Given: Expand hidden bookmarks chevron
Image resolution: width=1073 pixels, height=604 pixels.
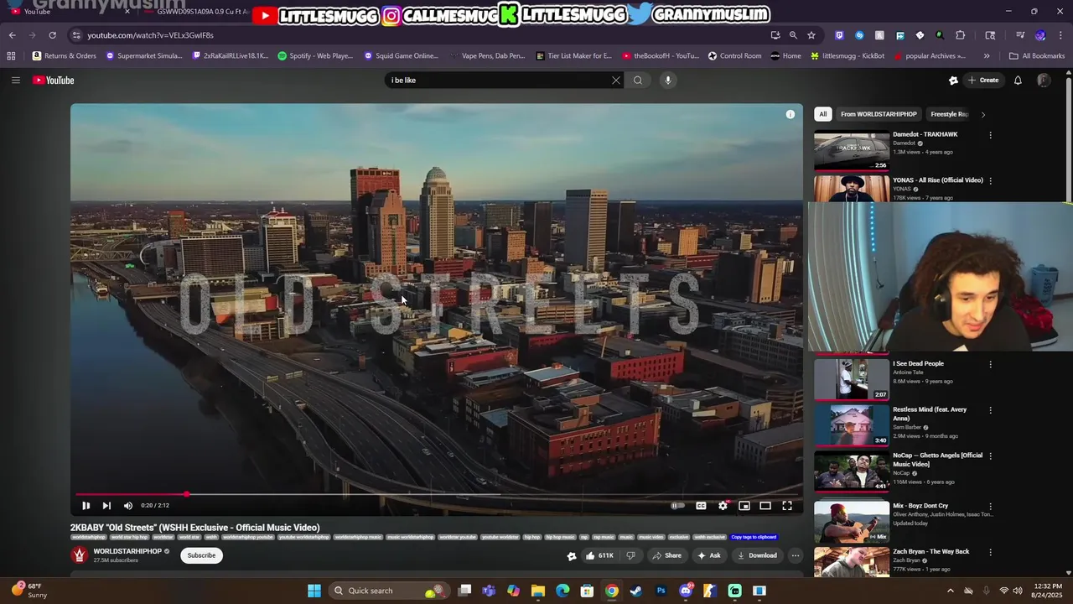Looking at the screenshot, I should point(987,56).
